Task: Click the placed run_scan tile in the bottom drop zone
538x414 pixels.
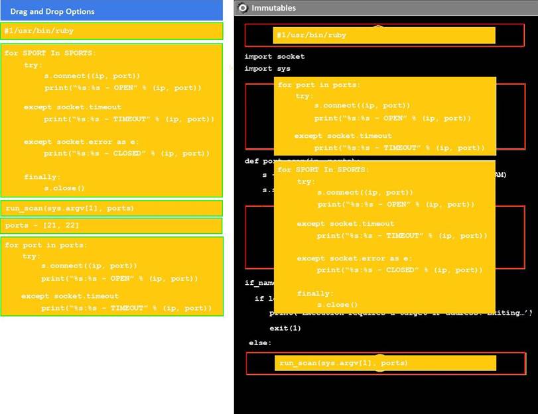Action: point(385,363)
